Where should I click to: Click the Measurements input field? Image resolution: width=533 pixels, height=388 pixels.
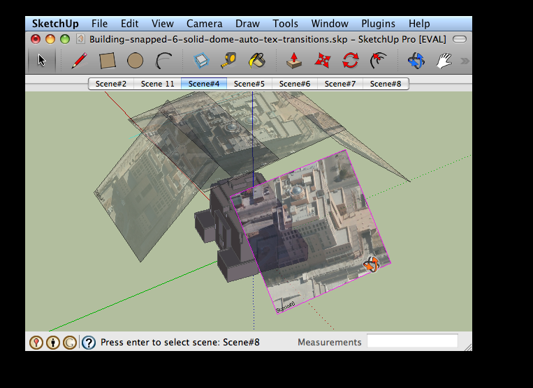412,342
